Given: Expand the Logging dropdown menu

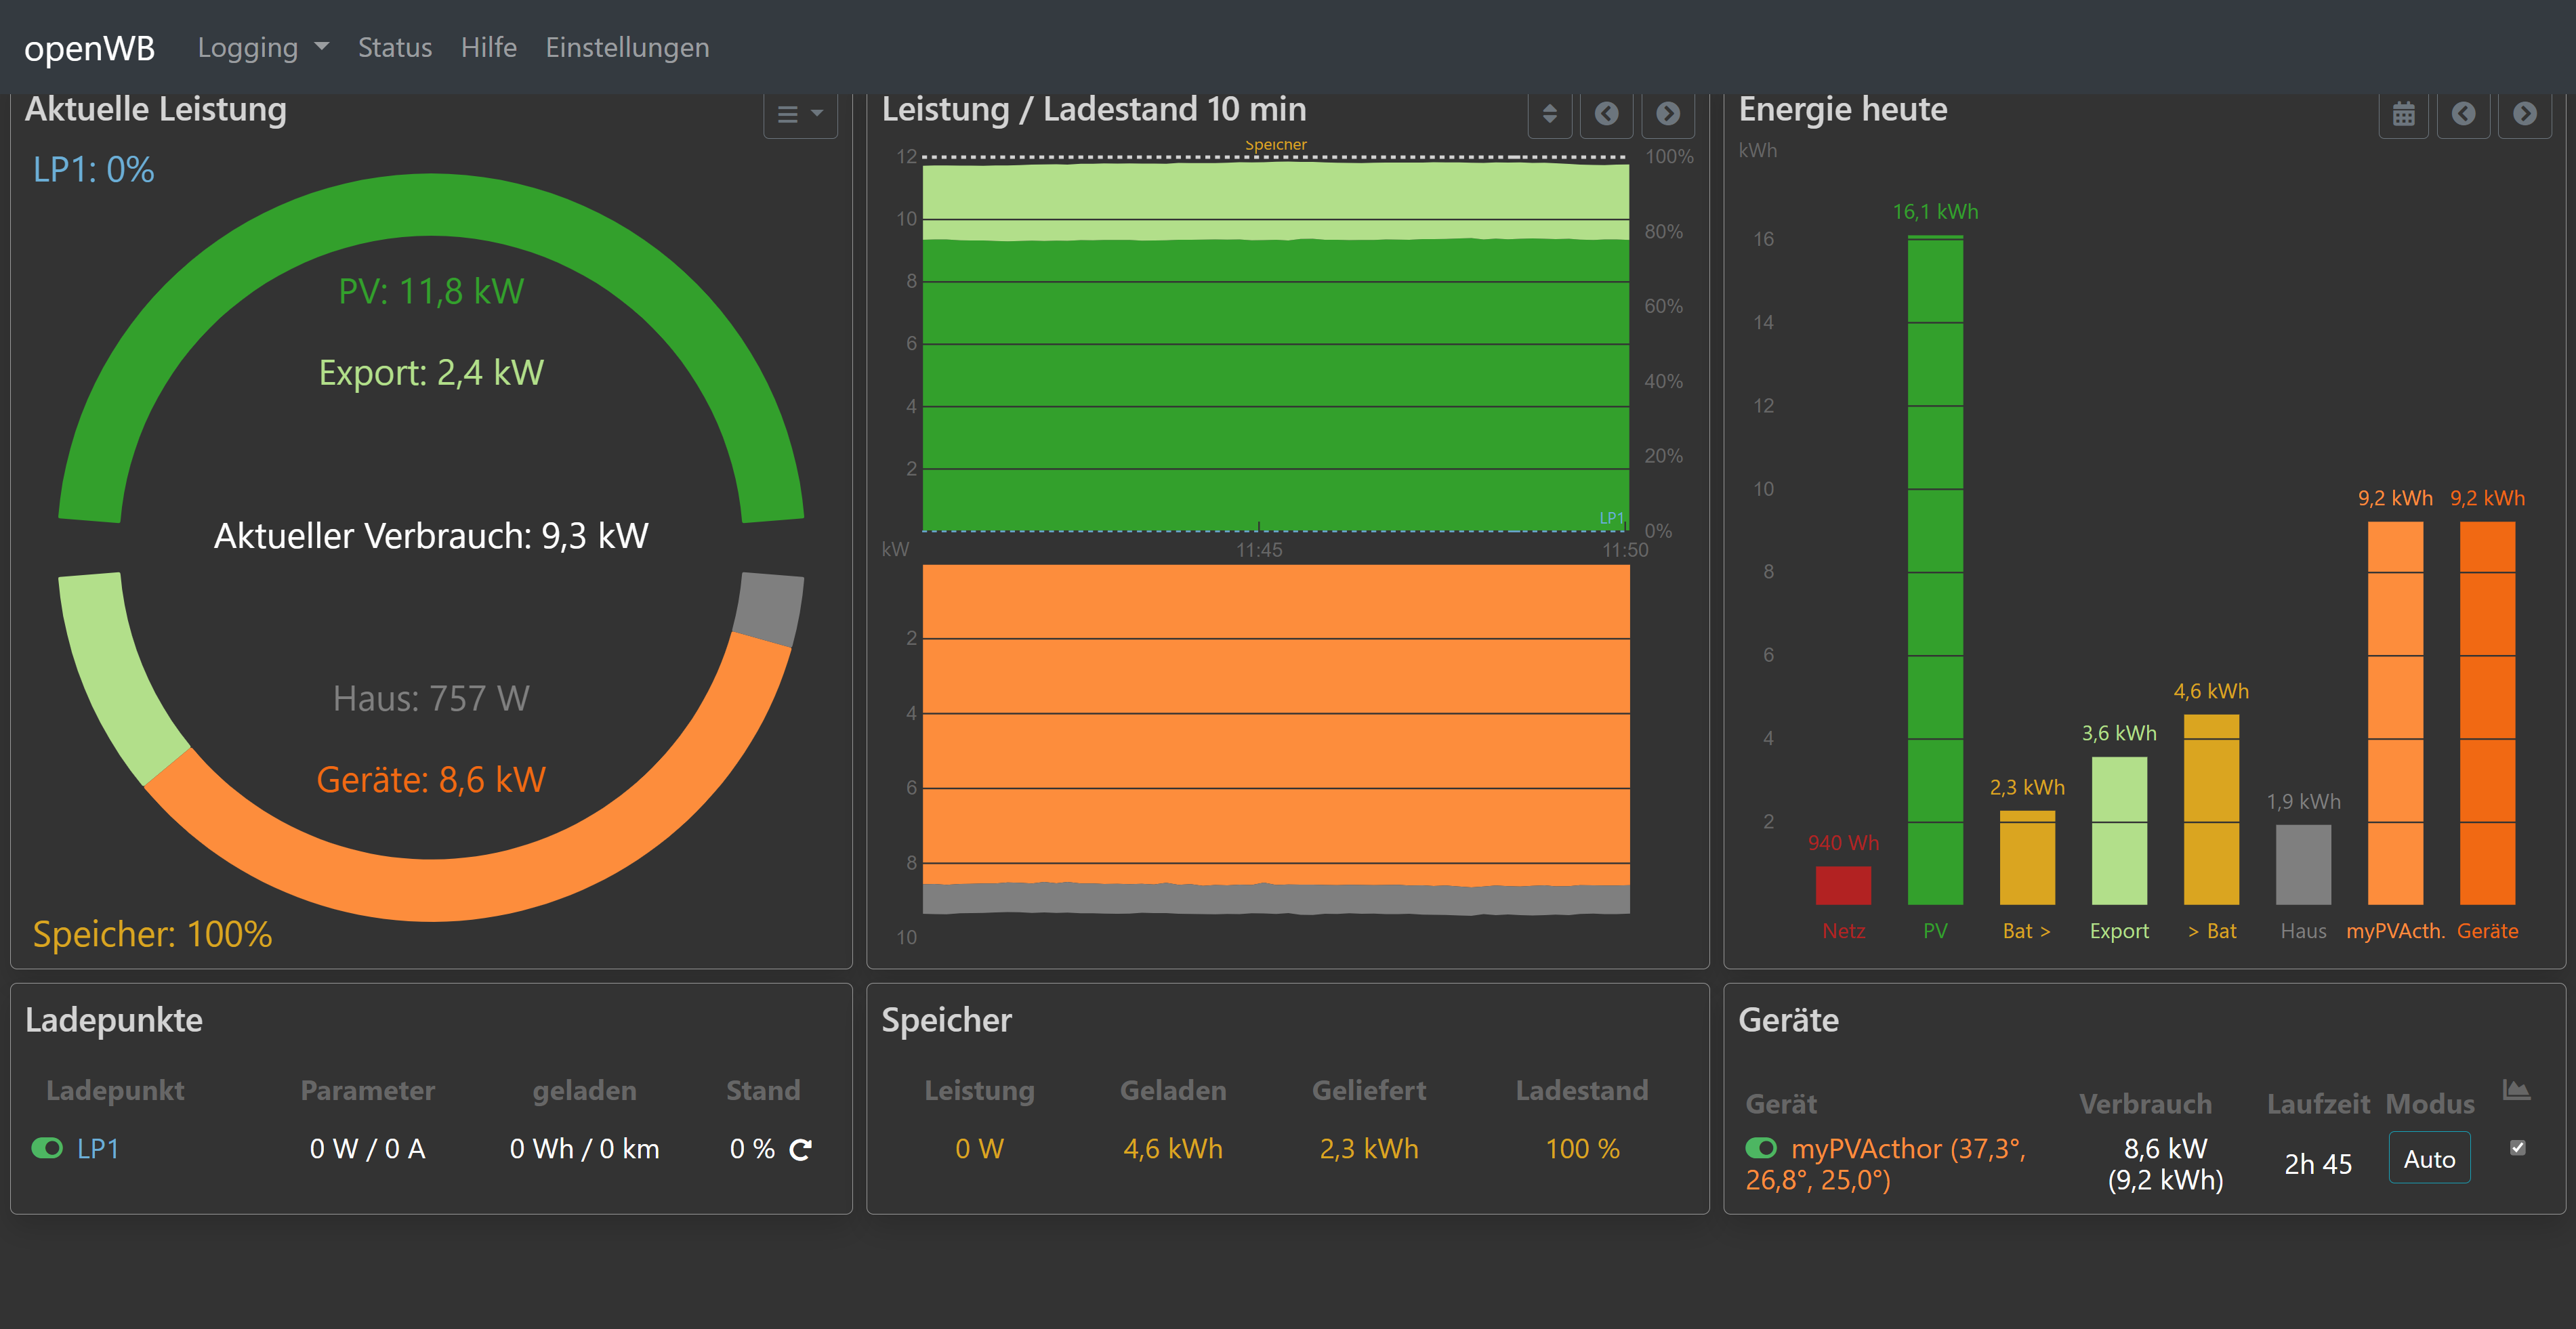Looking at the screenshot, I should 262,47.
